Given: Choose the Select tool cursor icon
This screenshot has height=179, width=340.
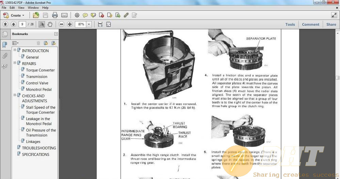Looking at the screenshot, I should [x=42, y=24].
